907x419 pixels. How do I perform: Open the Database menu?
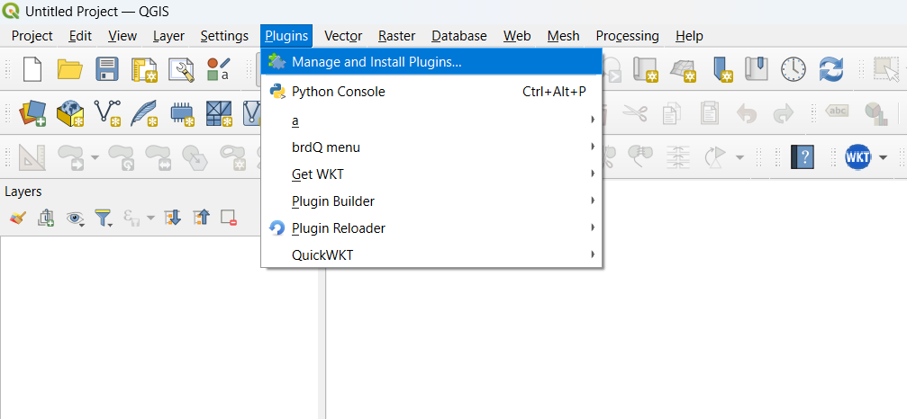459,36
